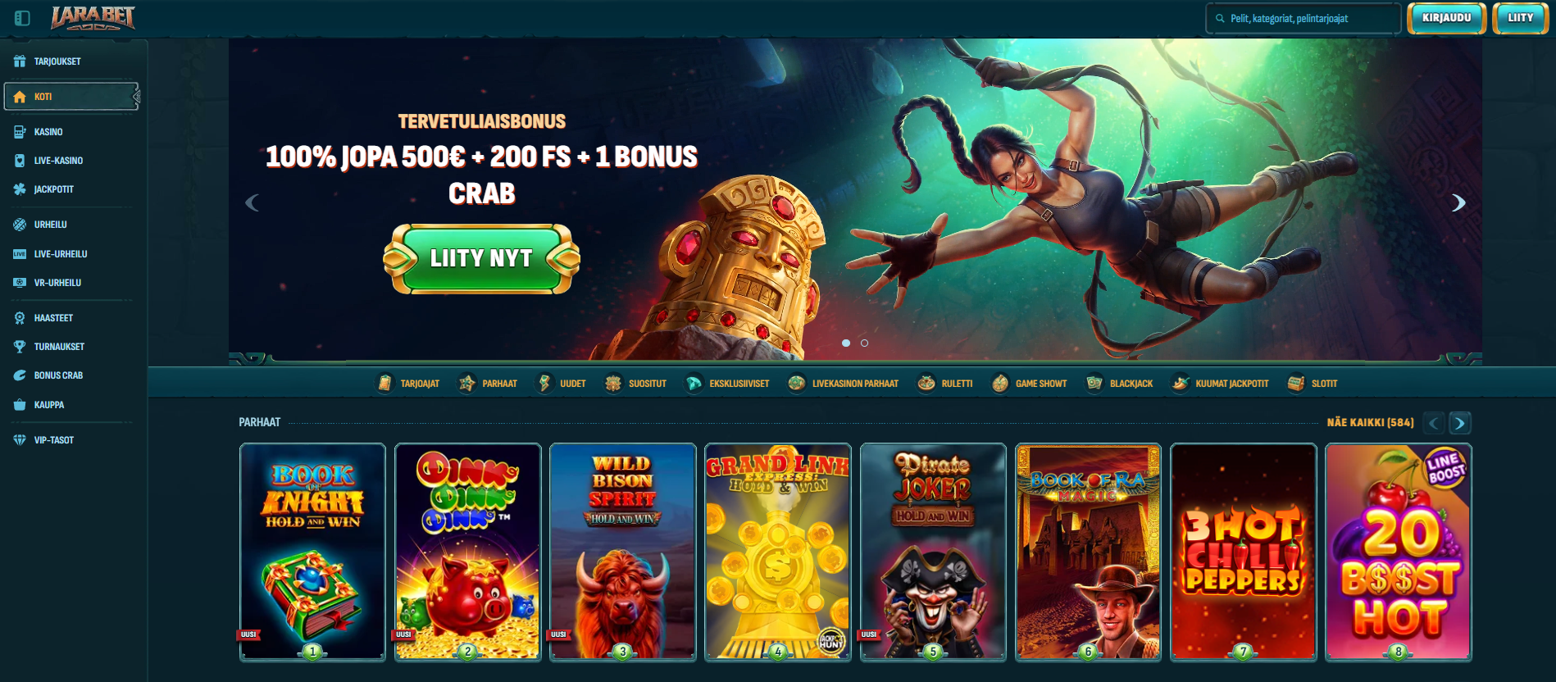The height and width of the screenshot is (682, 1556).
Task: Select the Kuumat Jackpotit category icon
Action: click(x=1180, y=383)
